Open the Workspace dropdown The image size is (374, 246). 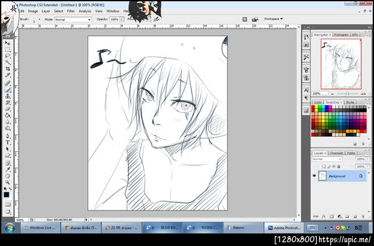(273, 19)
